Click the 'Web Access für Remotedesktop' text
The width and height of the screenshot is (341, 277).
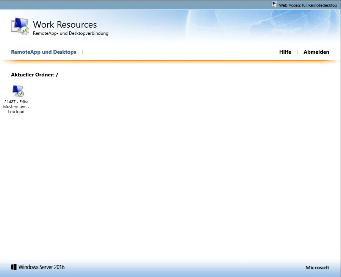308,5
